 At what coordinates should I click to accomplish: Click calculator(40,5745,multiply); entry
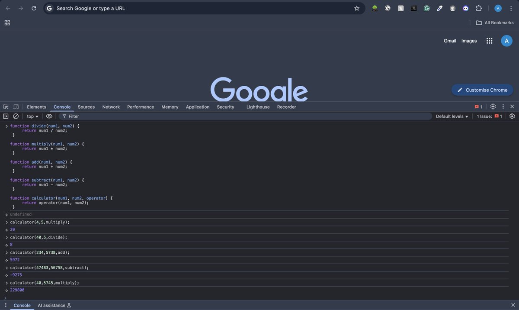45,283
